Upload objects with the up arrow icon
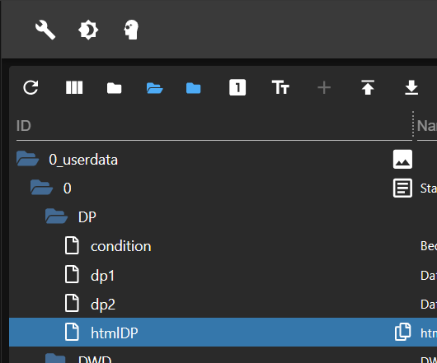The width and height of the screenshot is (437, 363). (x=368, y=87)
